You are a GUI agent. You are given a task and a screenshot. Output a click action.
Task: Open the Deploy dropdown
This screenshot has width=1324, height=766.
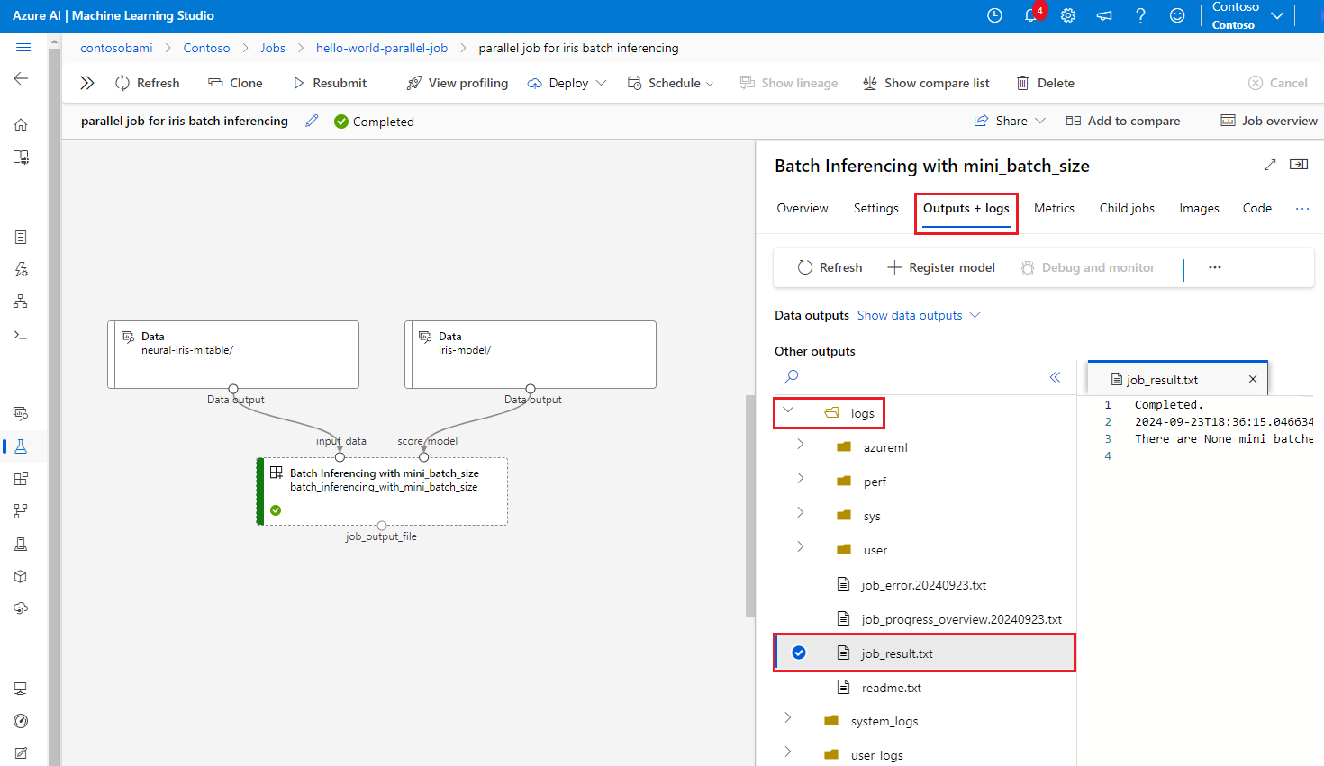click(567, 83)
